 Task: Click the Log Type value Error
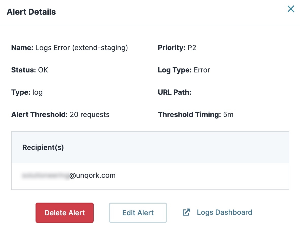tap(202, 70)
